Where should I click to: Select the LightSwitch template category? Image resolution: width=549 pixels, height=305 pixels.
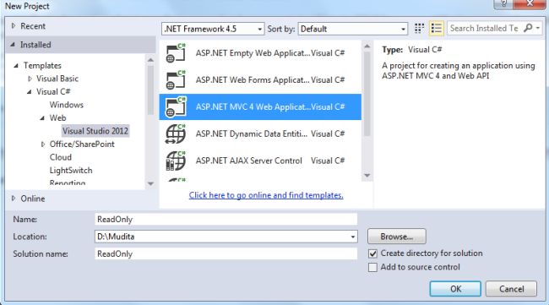click(x=71, y=171)
